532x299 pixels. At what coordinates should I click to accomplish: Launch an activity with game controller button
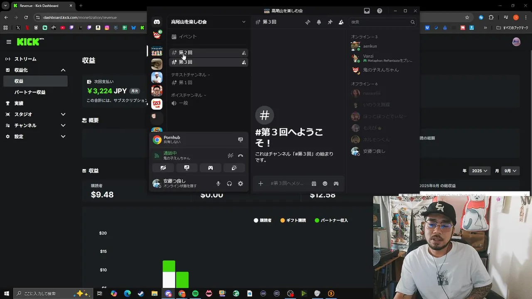(x=210, y=168)
